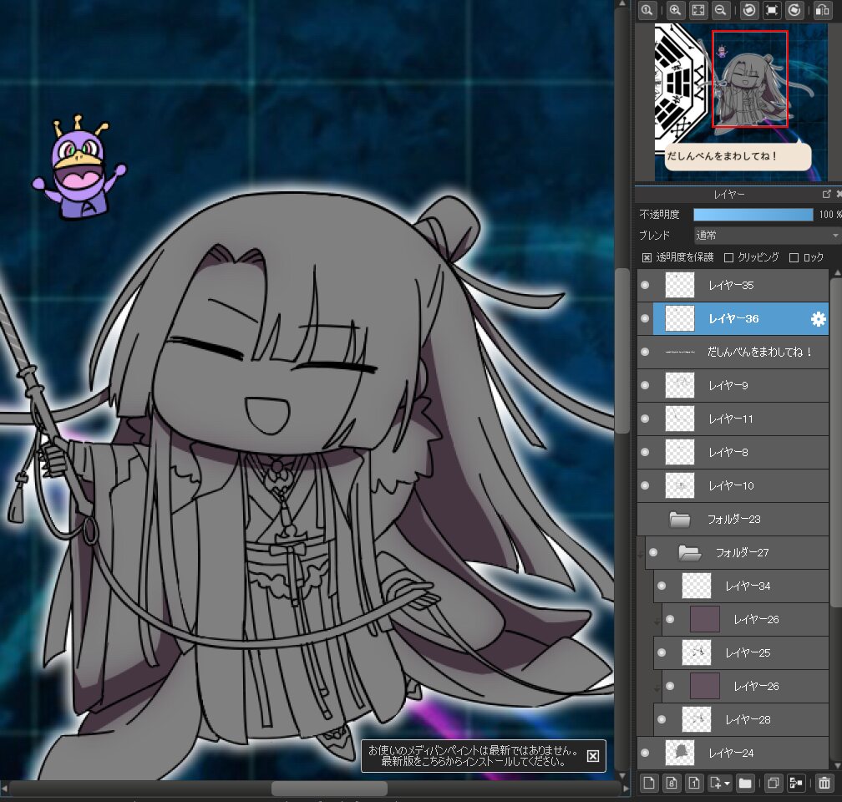This screenshot has width=842, height=802.
Task: Toggle visibility of レイヤー11
Action: pyautogui.click(x=645, y=419)
